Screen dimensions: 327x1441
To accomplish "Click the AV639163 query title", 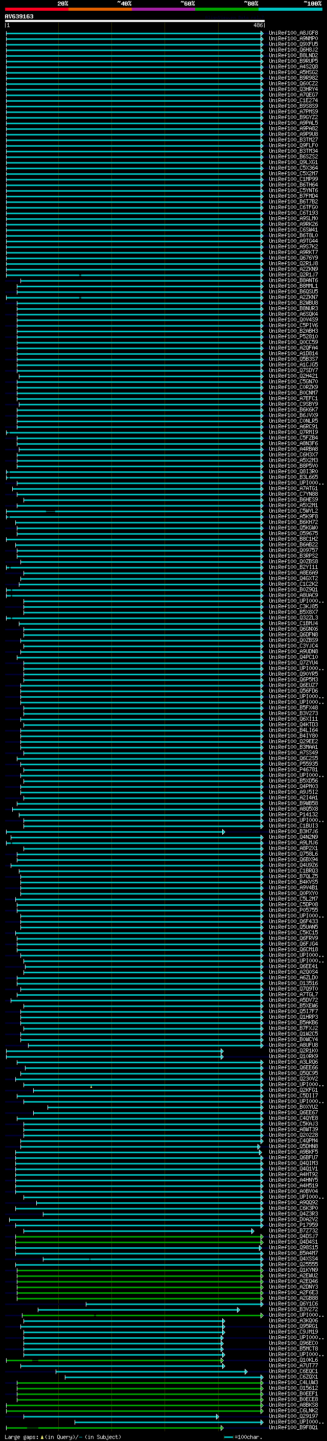I will 19,16.
